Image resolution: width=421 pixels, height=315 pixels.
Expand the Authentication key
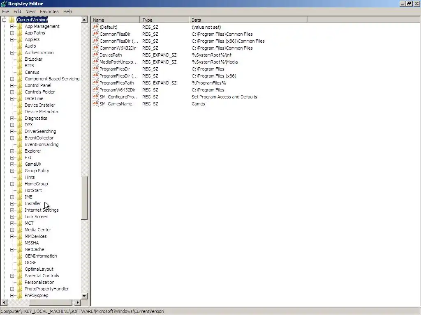point(12,53)
